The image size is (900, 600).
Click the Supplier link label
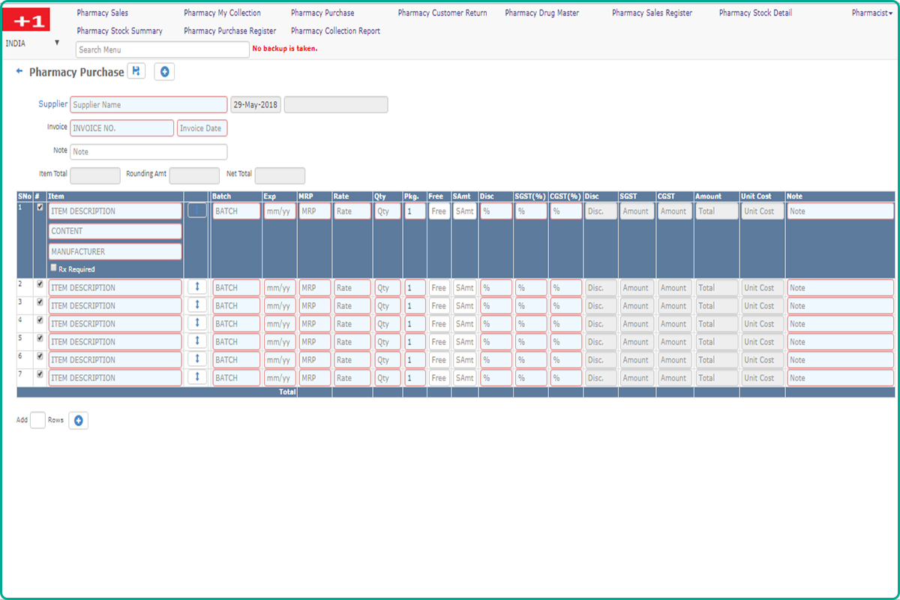(52, 104)
